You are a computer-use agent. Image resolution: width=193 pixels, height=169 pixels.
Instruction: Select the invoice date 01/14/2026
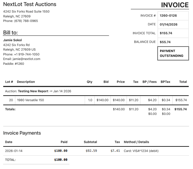tap(168, 24)
